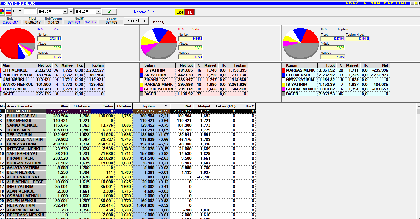Click red swatch beside CITI MENKUL in Alan table
The height and width of the screenshot is (219, 420).
[x=1, y=70]
